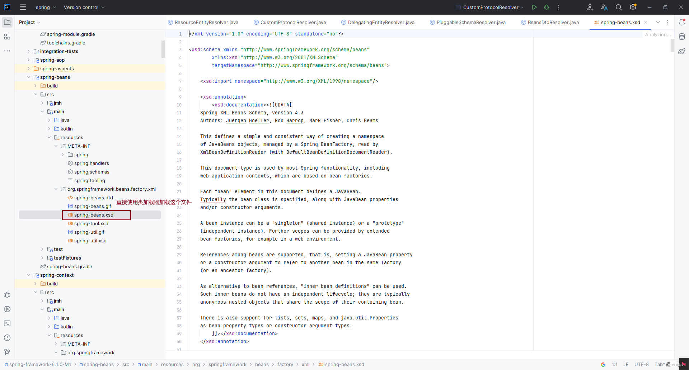Switch to PluggableSchemaResolver.java tab

pos(468,22)
